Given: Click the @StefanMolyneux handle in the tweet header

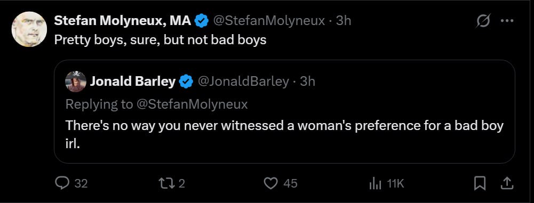Looking at the screenshot, I should 269,21.
